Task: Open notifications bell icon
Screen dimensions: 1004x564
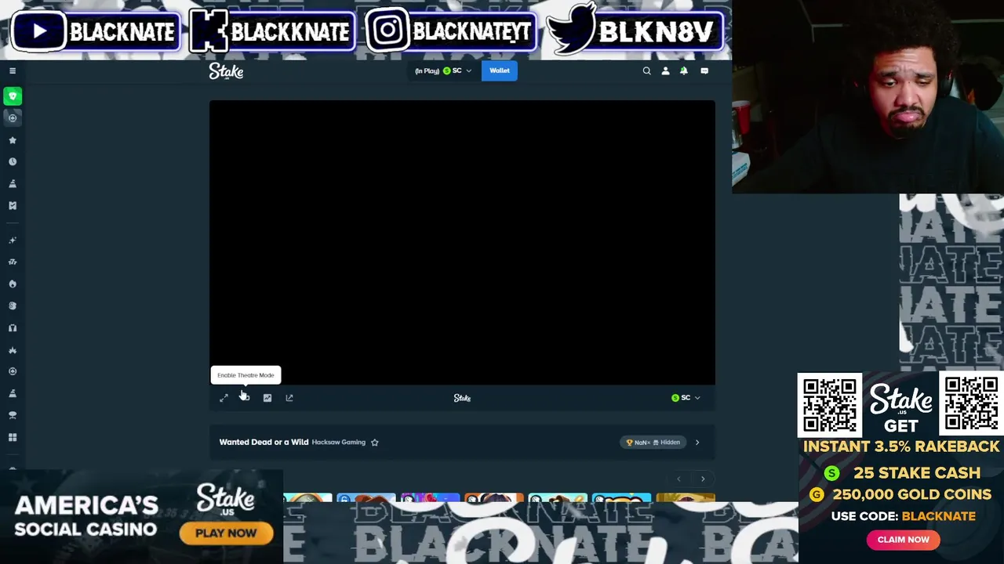Action: point(684,71)
